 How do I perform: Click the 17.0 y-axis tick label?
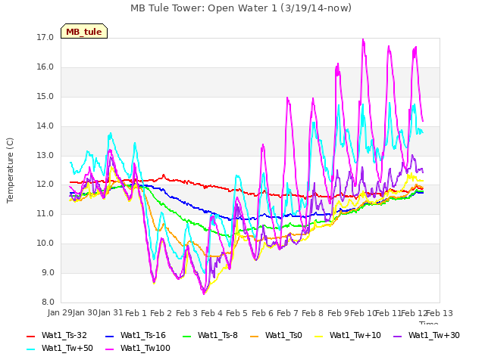[45, 38]
